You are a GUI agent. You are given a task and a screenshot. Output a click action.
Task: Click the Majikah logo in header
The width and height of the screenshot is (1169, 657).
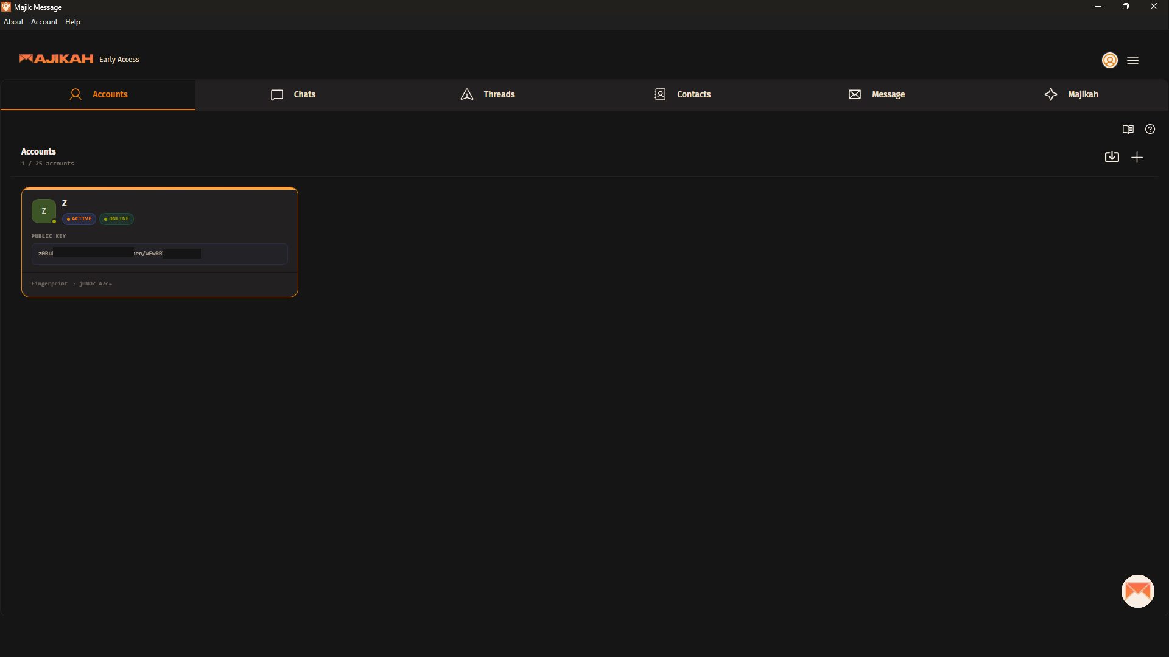[x=56, y=59]
